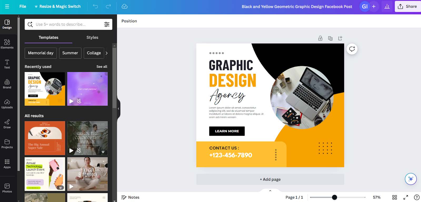Open the analytics bar chart icon
421x202 pixels.
pyautogui.click(x=387, y=7)
